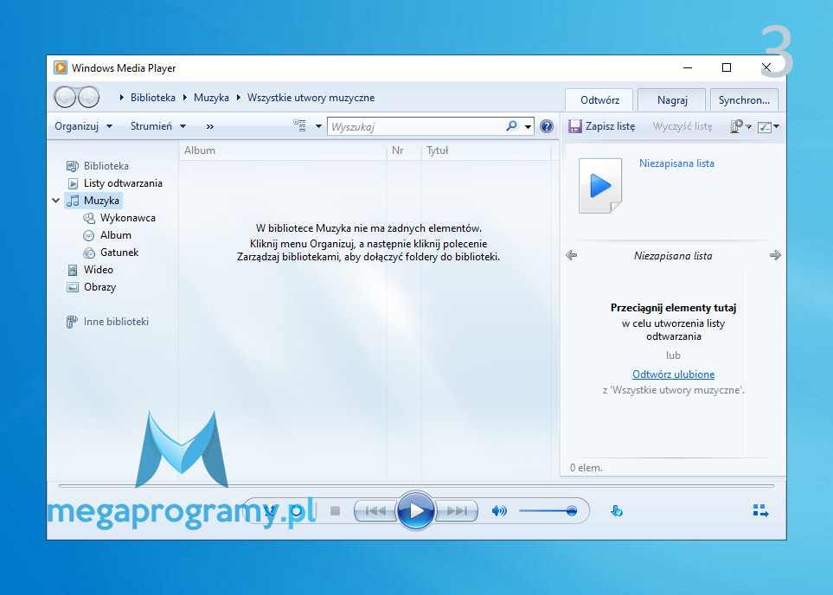Viewport: 833px width, 595px height.
Task: Click Biblioteka in the breadcrumb path
Action: click(153, 98)
